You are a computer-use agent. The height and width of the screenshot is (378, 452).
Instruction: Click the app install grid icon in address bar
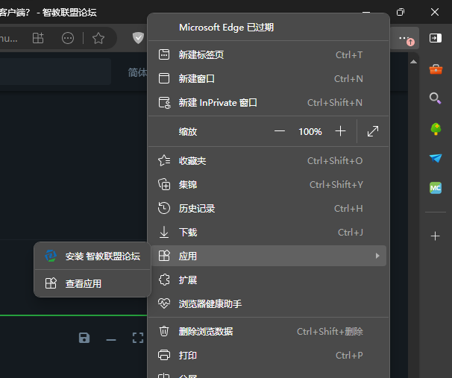[x=38, y=38]
